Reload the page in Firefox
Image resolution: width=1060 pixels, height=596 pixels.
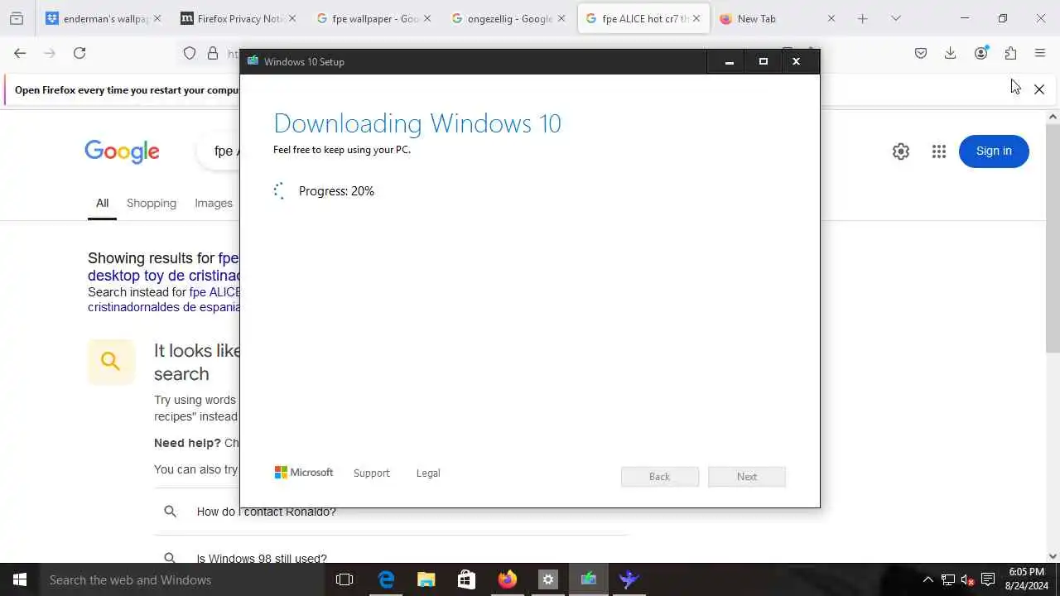(79, 53)
